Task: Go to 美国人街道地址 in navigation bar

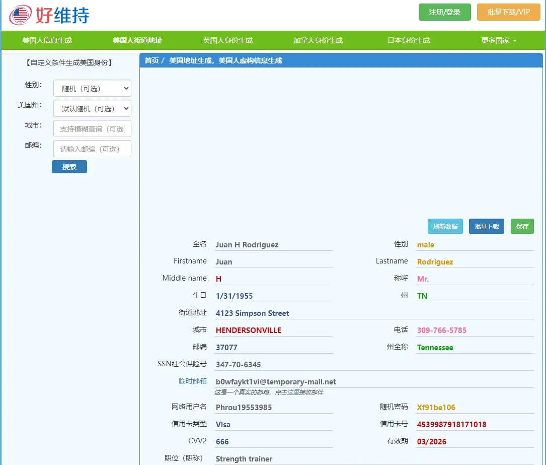Action: pos(137,40)
